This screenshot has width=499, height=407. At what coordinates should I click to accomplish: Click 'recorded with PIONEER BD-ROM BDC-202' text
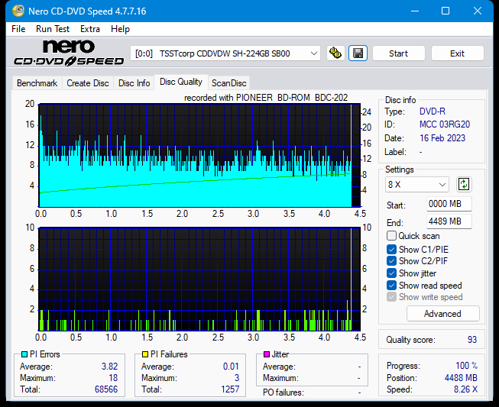click(266, 98)
